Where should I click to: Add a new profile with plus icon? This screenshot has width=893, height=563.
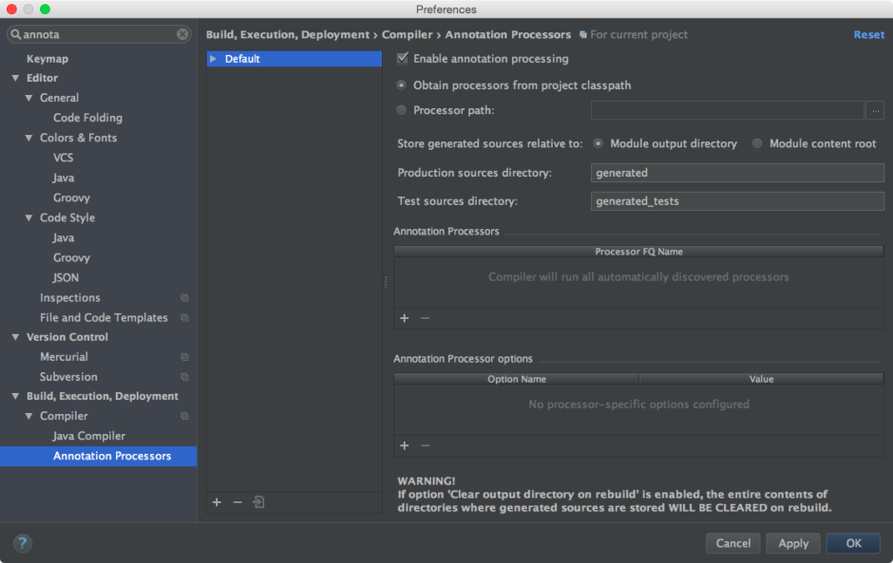pyautogui.click(x=217, y=502)
